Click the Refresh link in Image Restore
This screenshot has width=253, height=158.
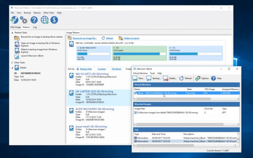pos(109,38)
